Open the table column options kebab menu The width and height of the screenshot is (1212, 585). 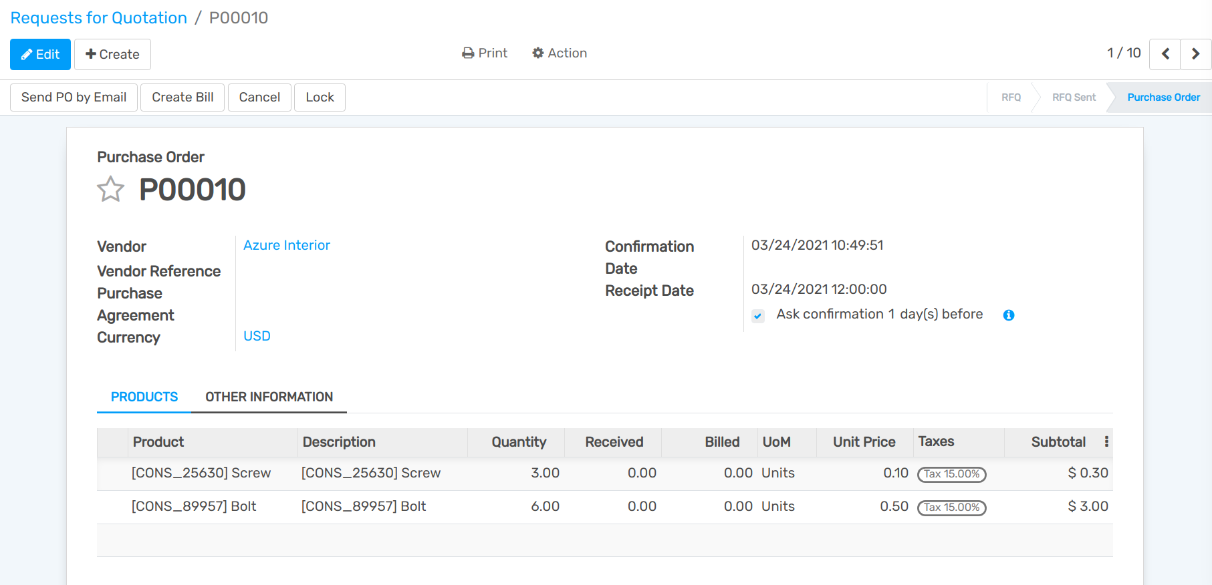[1106, 442]
